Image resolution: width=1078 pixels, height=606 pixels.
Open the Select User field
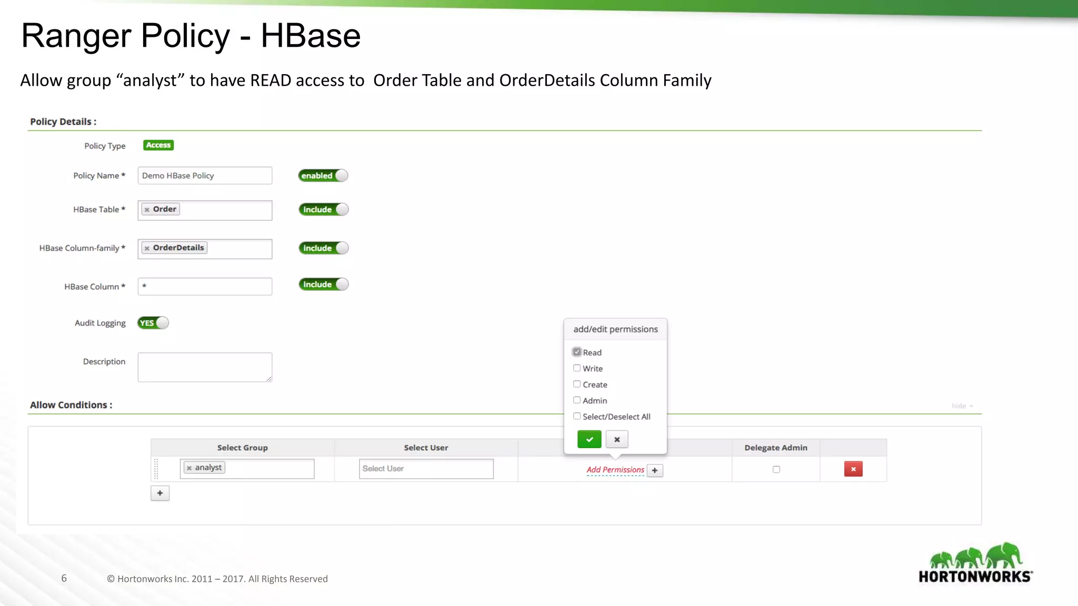pos(426,469)
